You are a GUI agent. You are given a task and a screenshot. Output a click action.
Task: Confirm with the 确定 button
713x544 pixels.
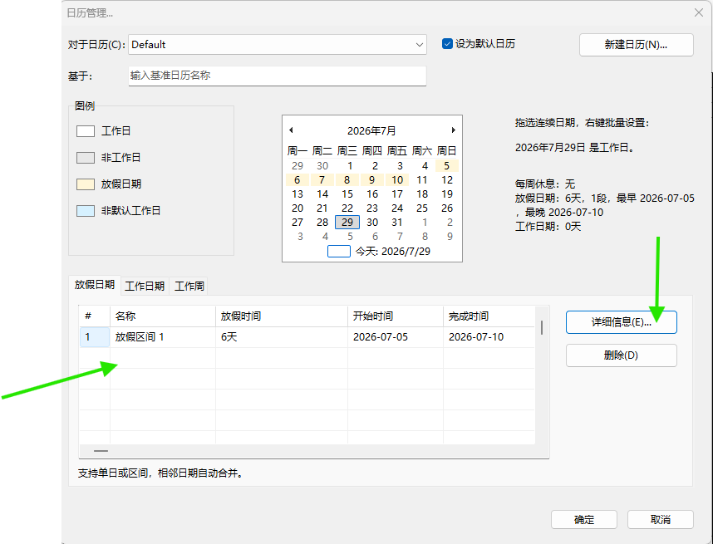584,519
